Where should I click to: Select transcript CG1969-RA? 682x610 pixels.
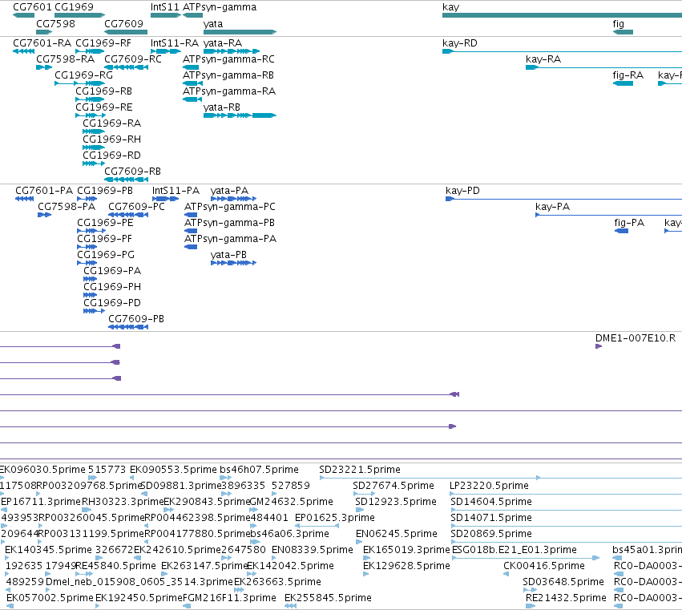(111, 123)
